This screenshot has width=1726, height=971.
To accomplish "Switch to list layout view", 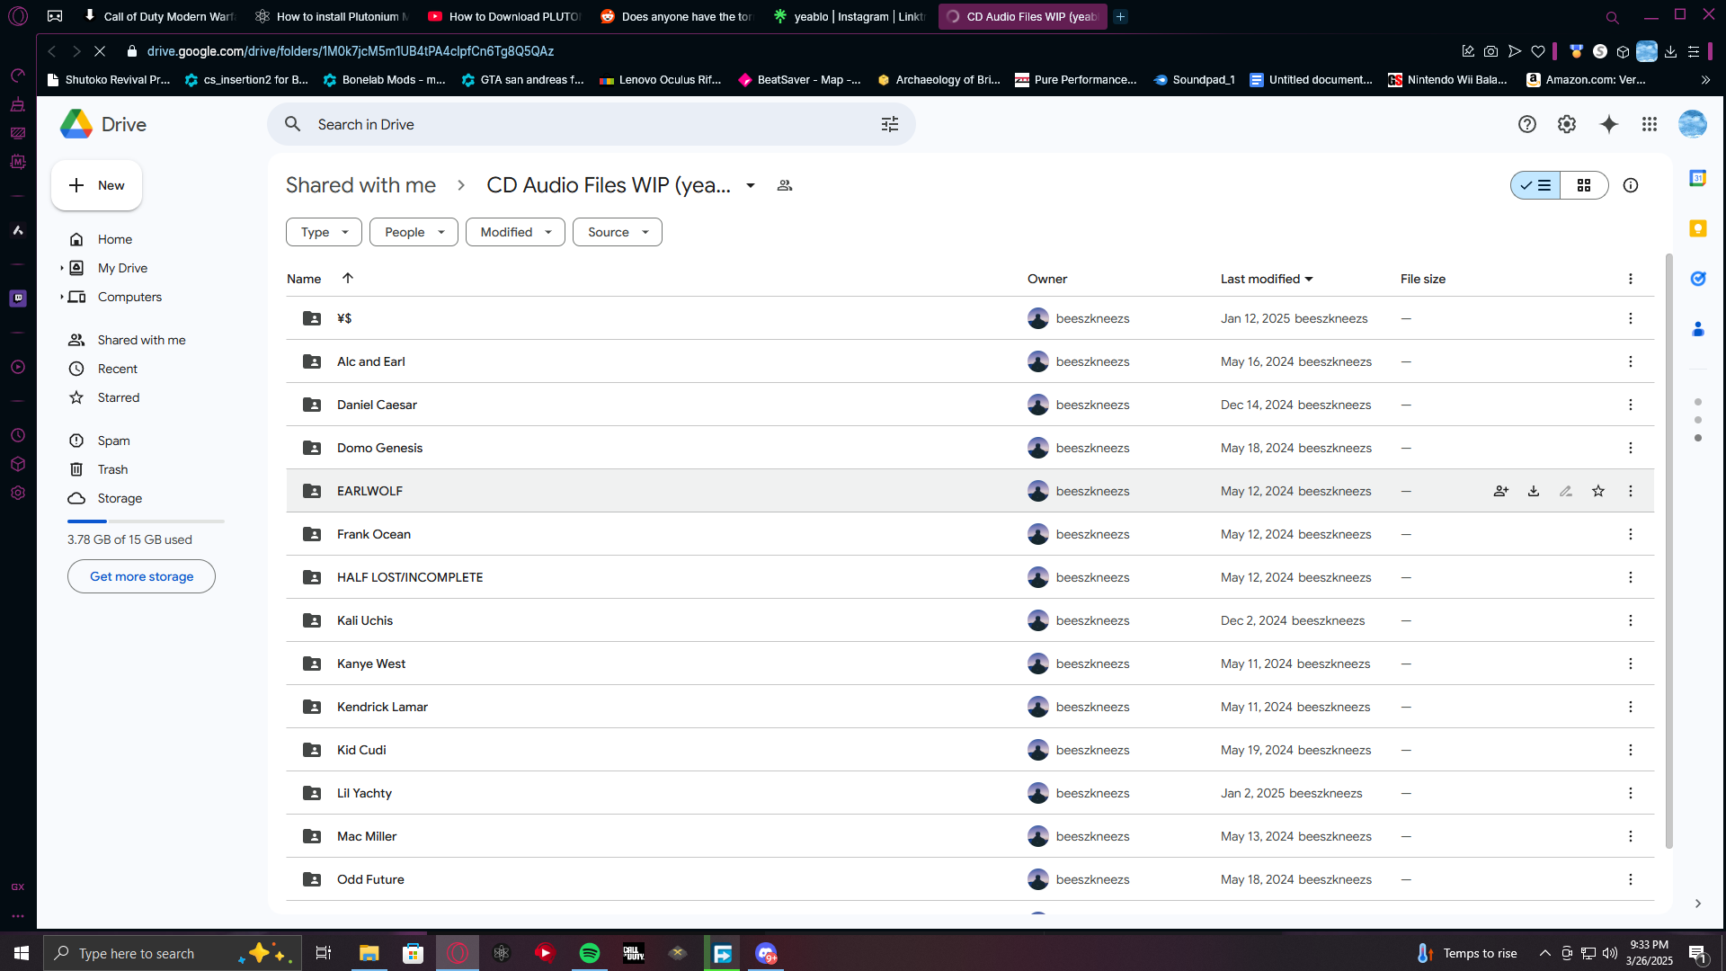I will point(1536,185).
